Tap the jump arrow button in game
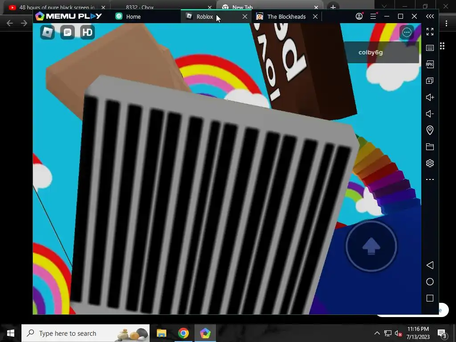The image size is (456, 342). tap(371, 246)
